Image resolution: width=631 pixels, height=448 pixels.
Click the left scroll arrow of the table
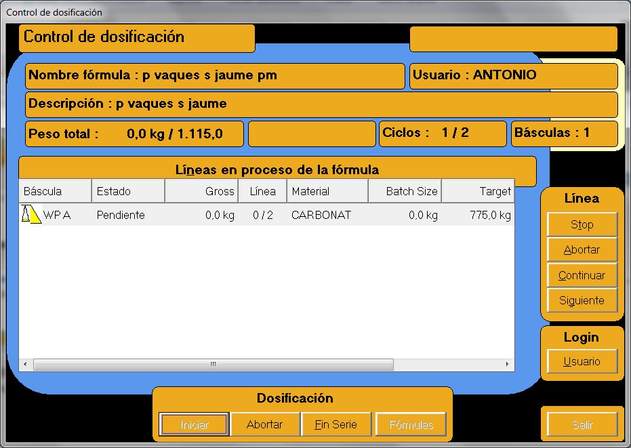25,364
